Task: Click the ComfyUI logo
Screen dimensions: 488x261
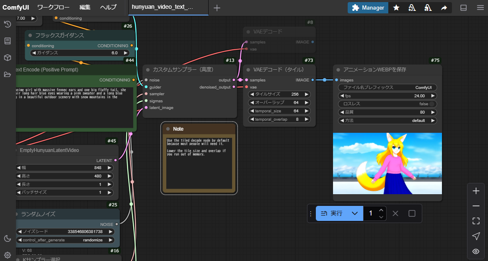Action: click(x=15, y=8)
